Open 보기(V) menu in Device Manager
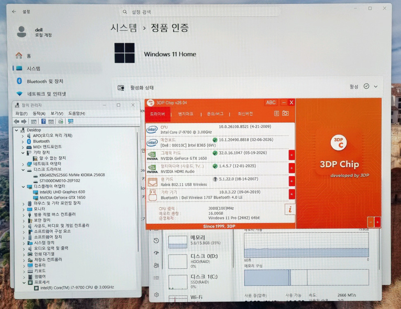The width and height of the screenshot is (401, 309). coord(57,113)
